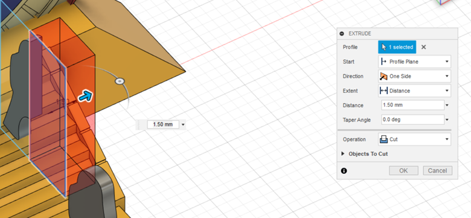Open the Extent dropdown showing Distance
471x218 pixels.
tap(414, 91)
